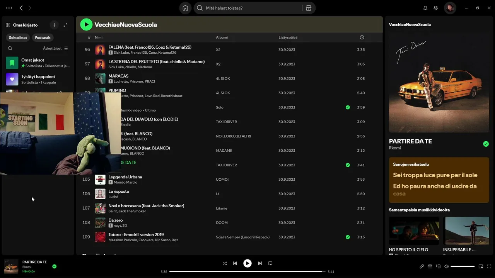
Task: Open connect to a device icon
Action: [438, 266]
